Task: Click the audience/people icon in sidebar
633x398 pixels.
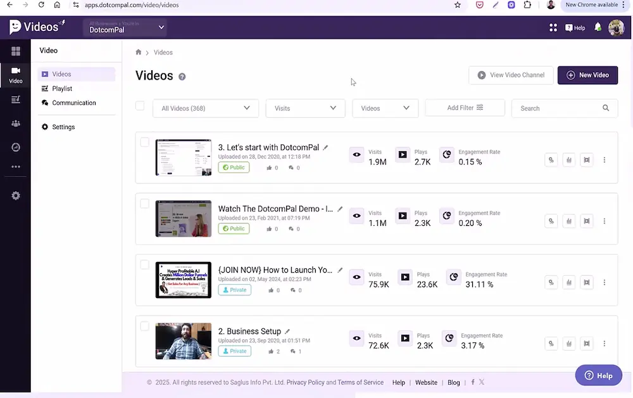Action: pos(15,123)
